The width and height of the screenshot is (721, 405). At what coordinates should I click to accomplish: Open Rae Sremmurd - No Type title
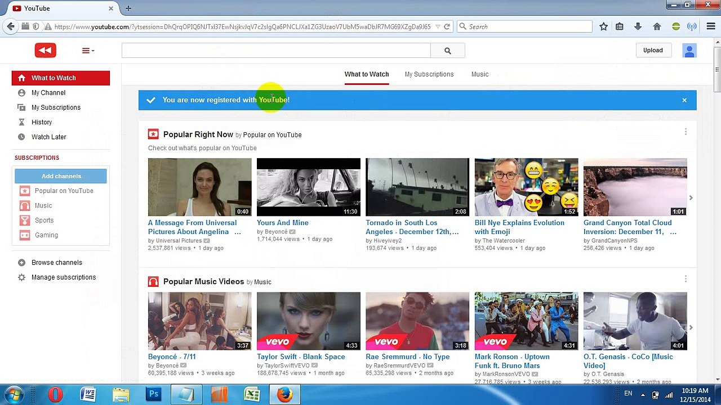point(408,357)
